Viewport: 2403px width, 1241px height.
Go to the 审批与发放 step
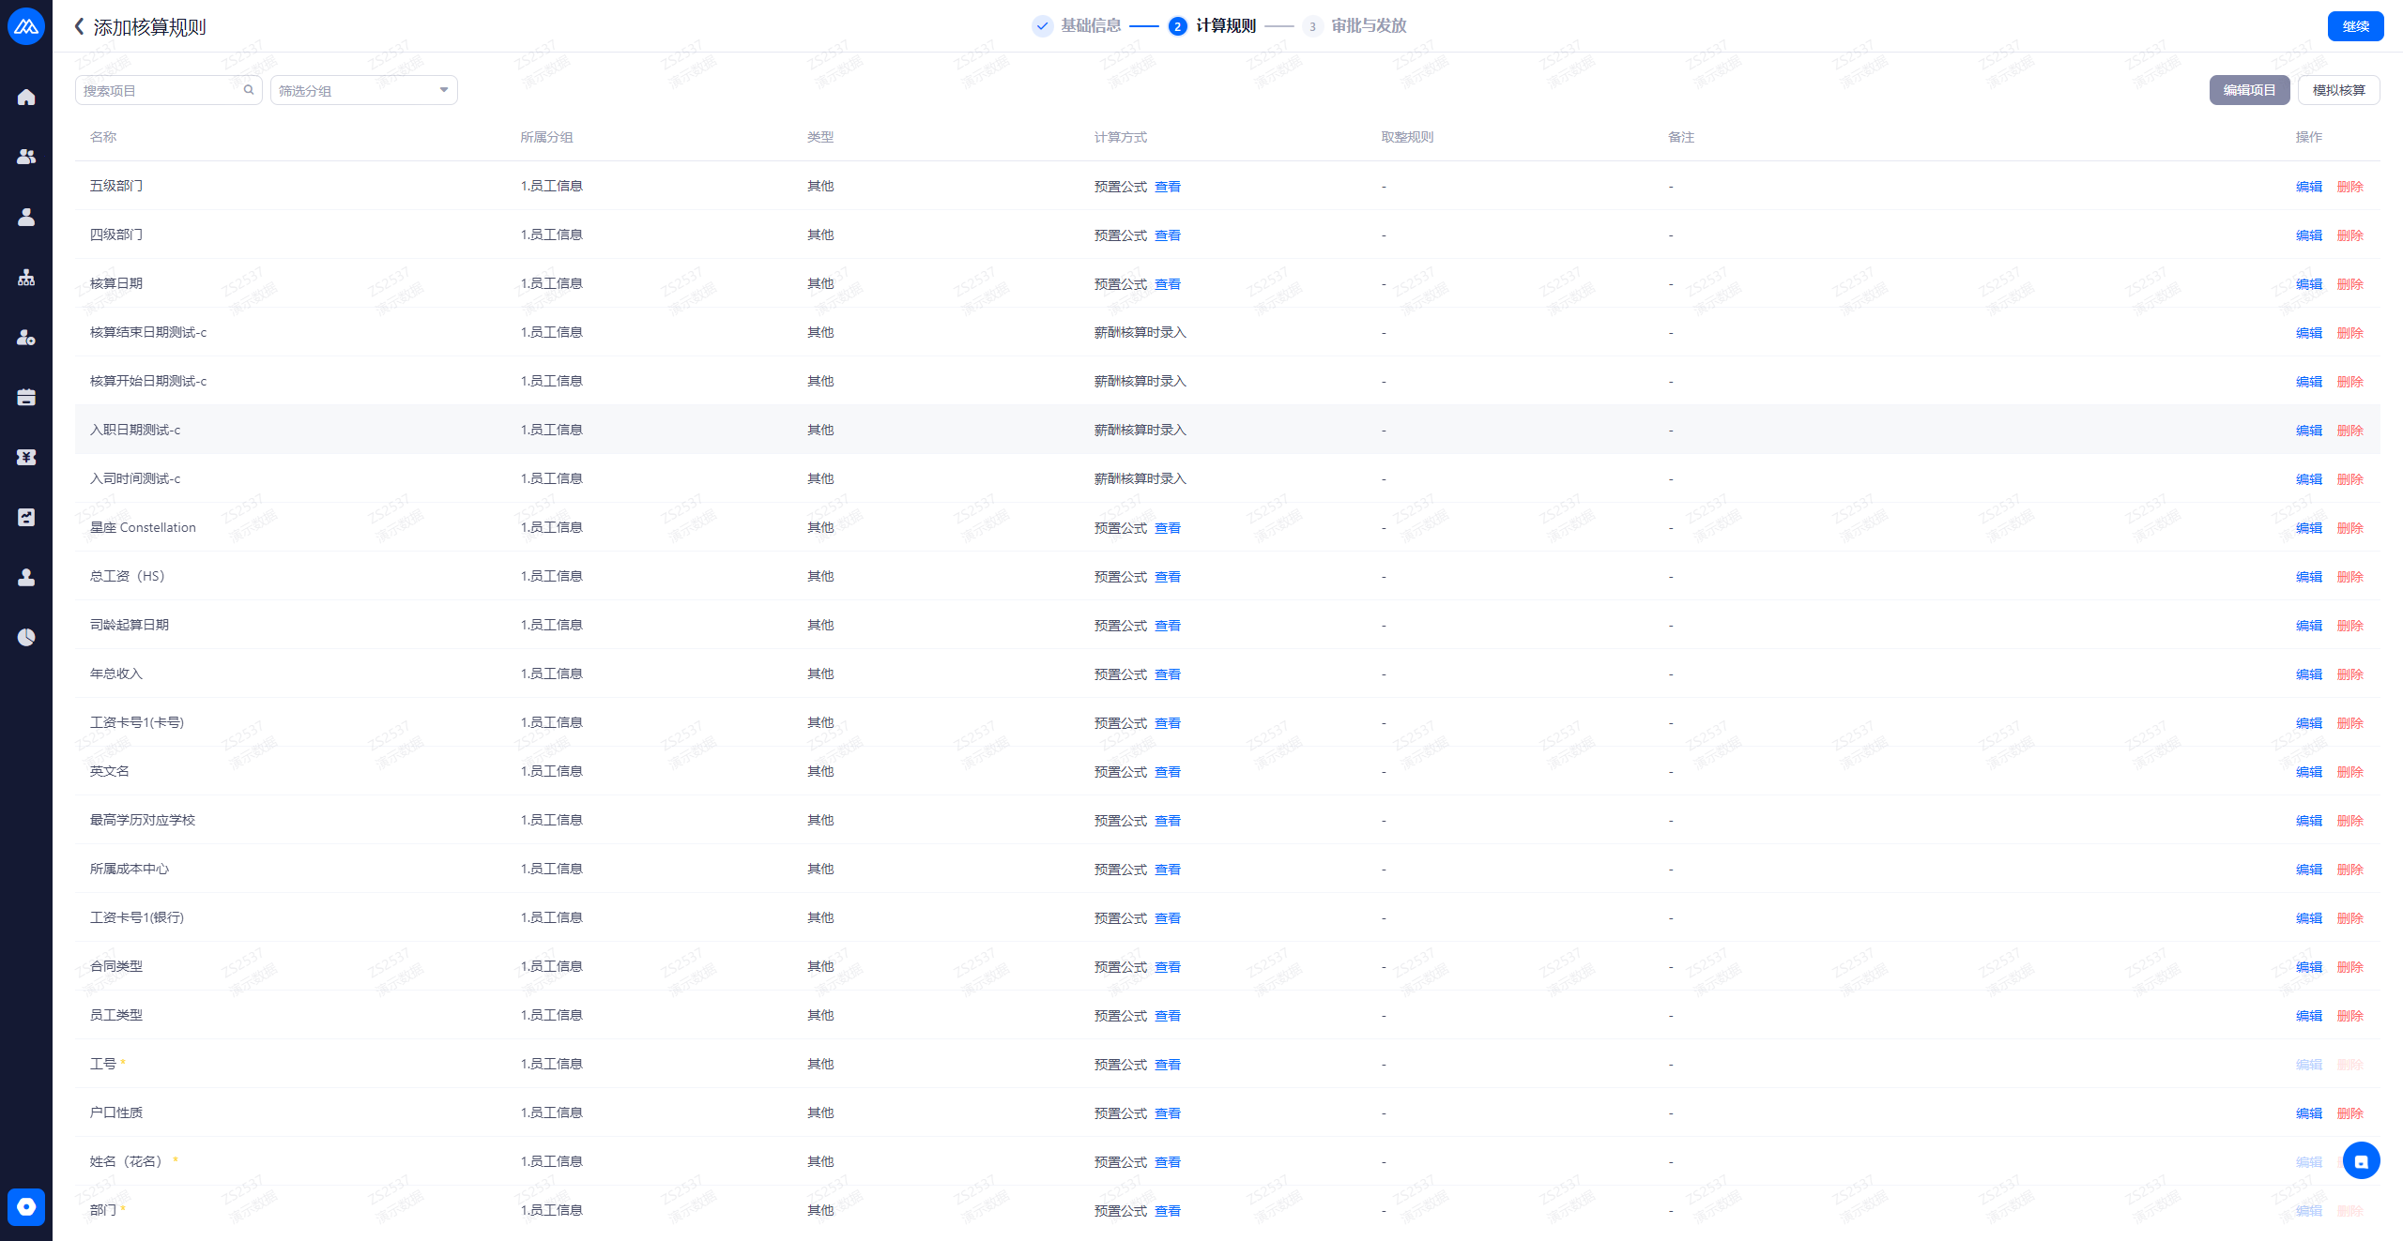pos(1355,25)
